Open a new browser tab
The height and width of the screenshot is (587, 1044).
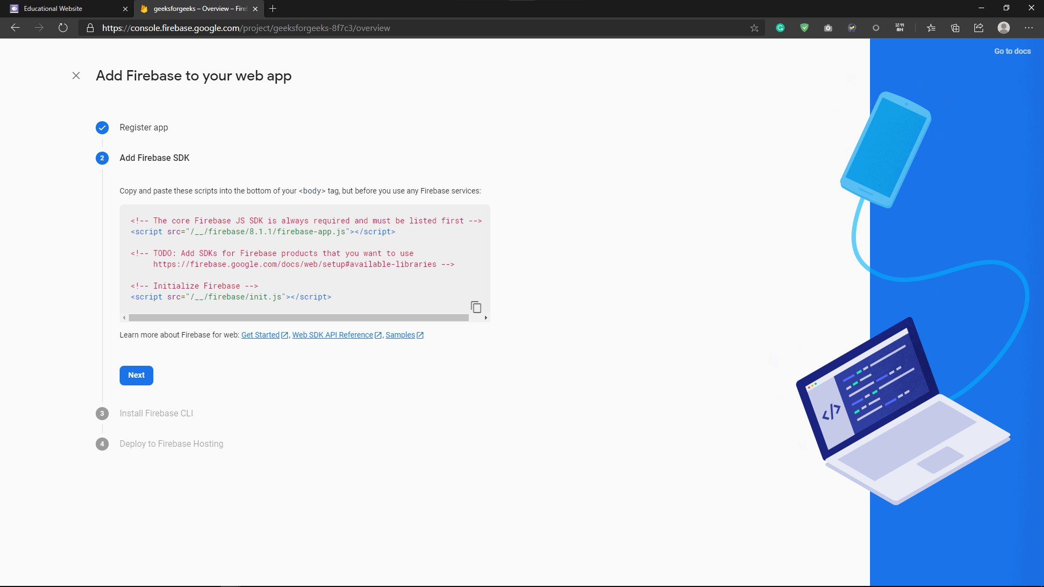coord(273,9)
